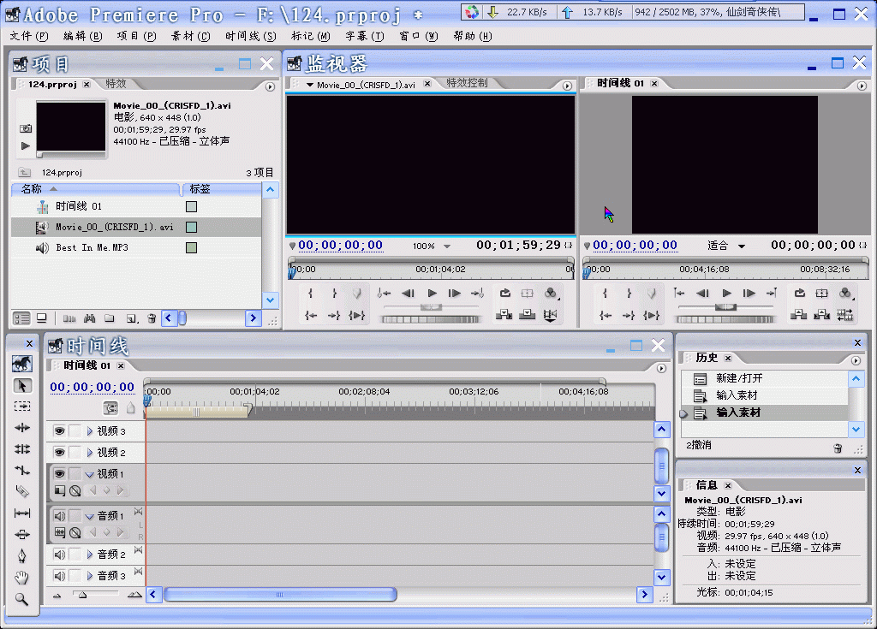Open the 文件 menu
This screenshot has height=629, width=877.
(x=29, y=36)
